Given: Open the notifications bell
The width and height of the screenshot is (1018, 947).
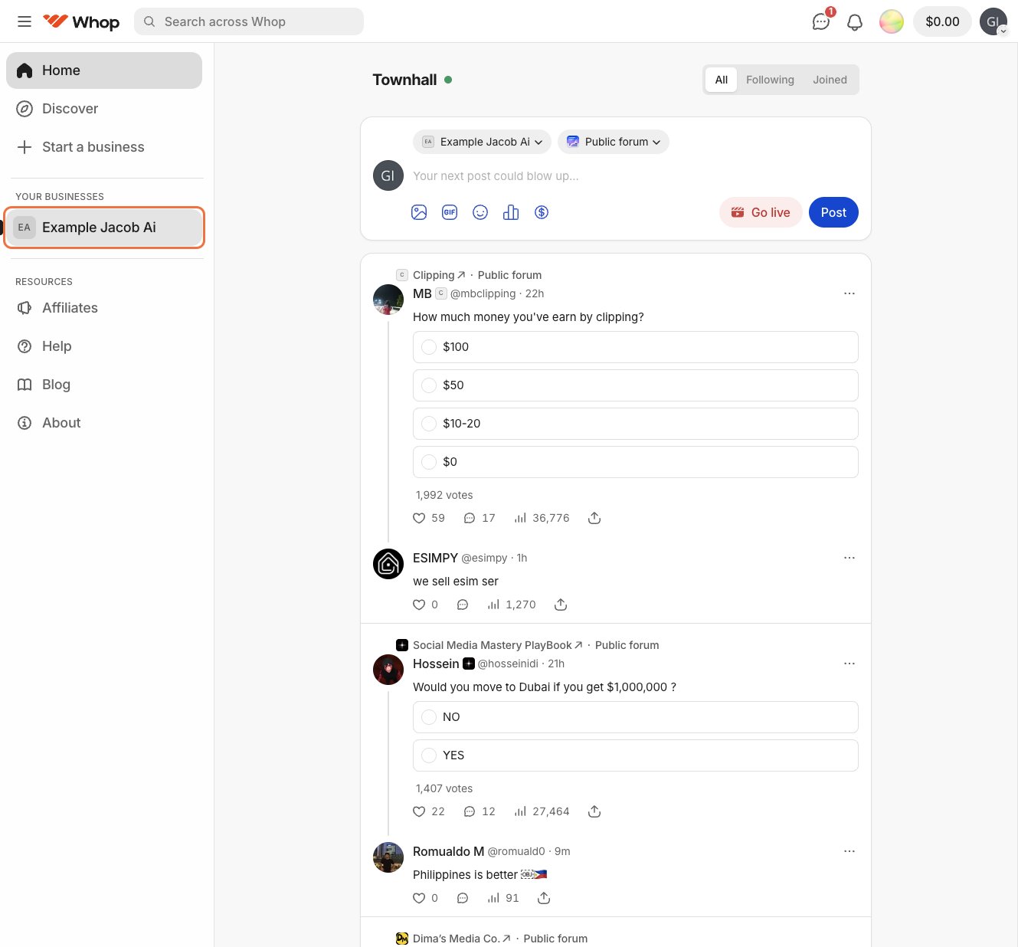Looking at the screenshot, I should pos(855,21).
